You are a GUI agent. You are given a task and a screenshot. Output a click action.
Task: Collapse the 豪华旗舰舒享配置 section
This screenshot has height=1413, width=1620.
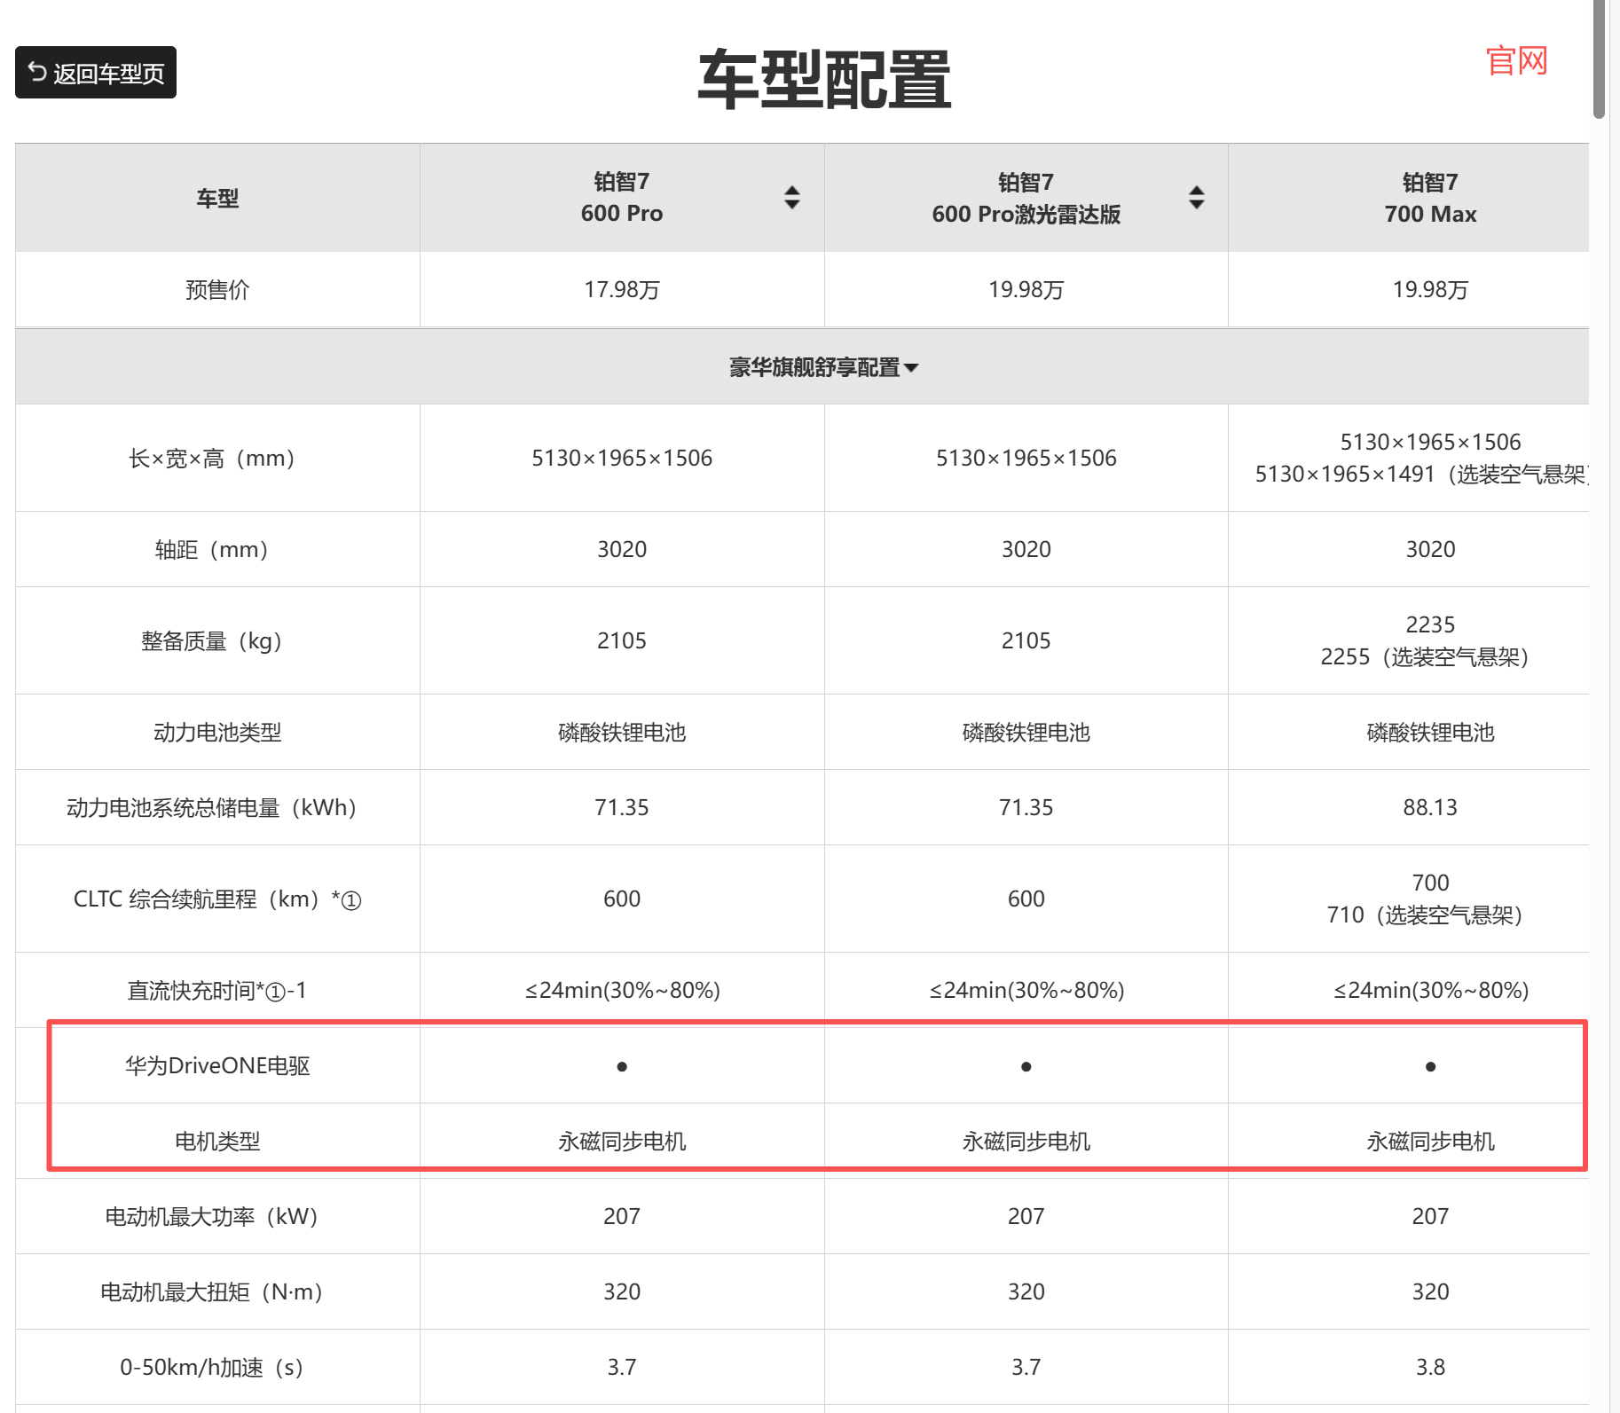pyautogui.click(x=824, y=367)
